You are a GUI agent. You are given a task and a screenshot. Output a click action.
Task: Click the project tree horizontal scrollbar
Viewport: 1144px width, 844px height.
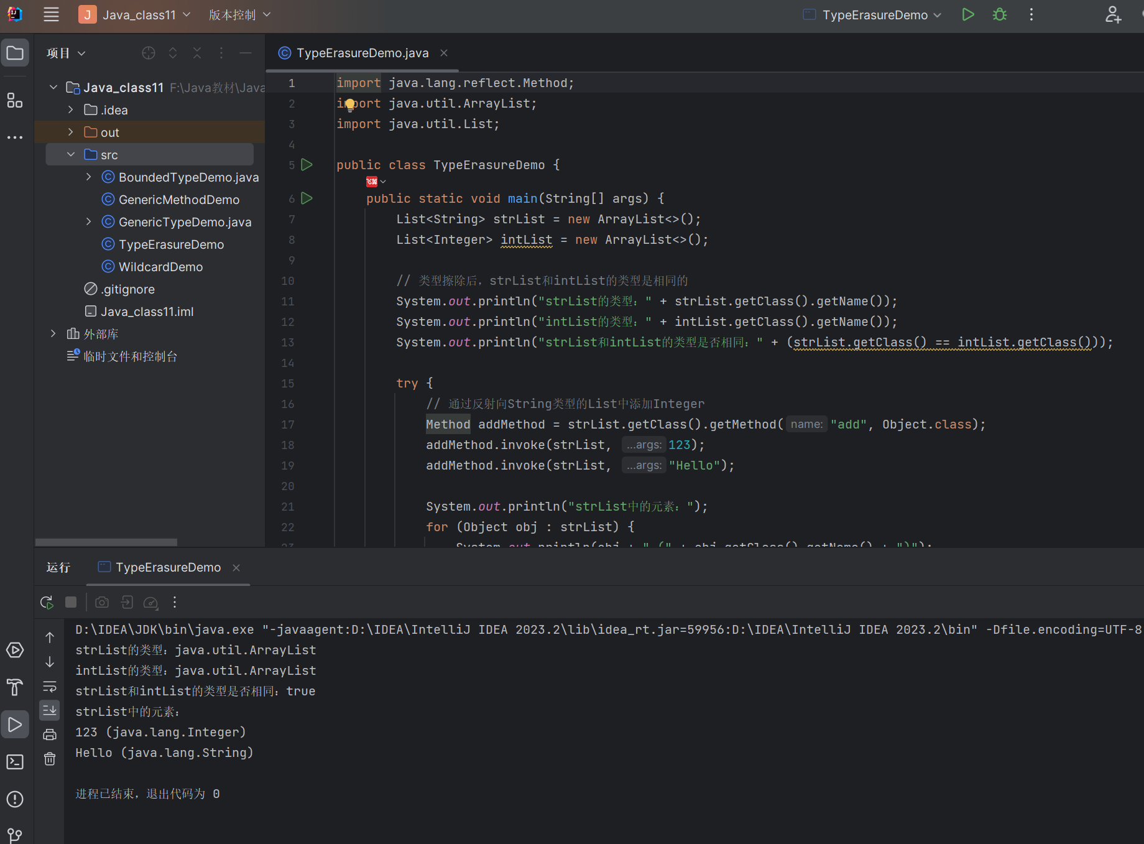pyautogui.click(x=106, y=542)
